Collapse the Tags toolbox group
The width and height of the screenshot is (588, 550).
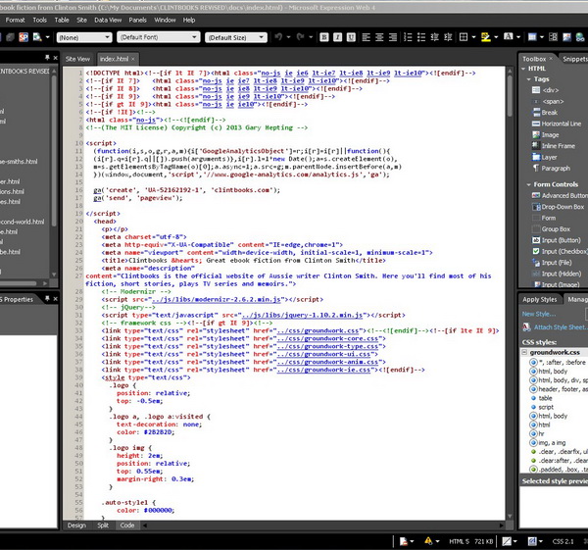tap(529, 79)
